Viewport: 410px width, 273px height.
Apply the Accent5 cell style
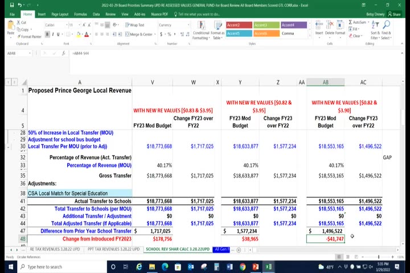pyautogui.click(x=239, y=34)
